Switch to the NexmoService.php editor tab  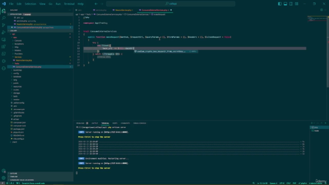(123, 10)
